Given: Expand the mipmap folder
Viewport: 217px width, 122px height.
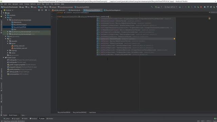Looking at the screenshot, I should tap(8, 50).
